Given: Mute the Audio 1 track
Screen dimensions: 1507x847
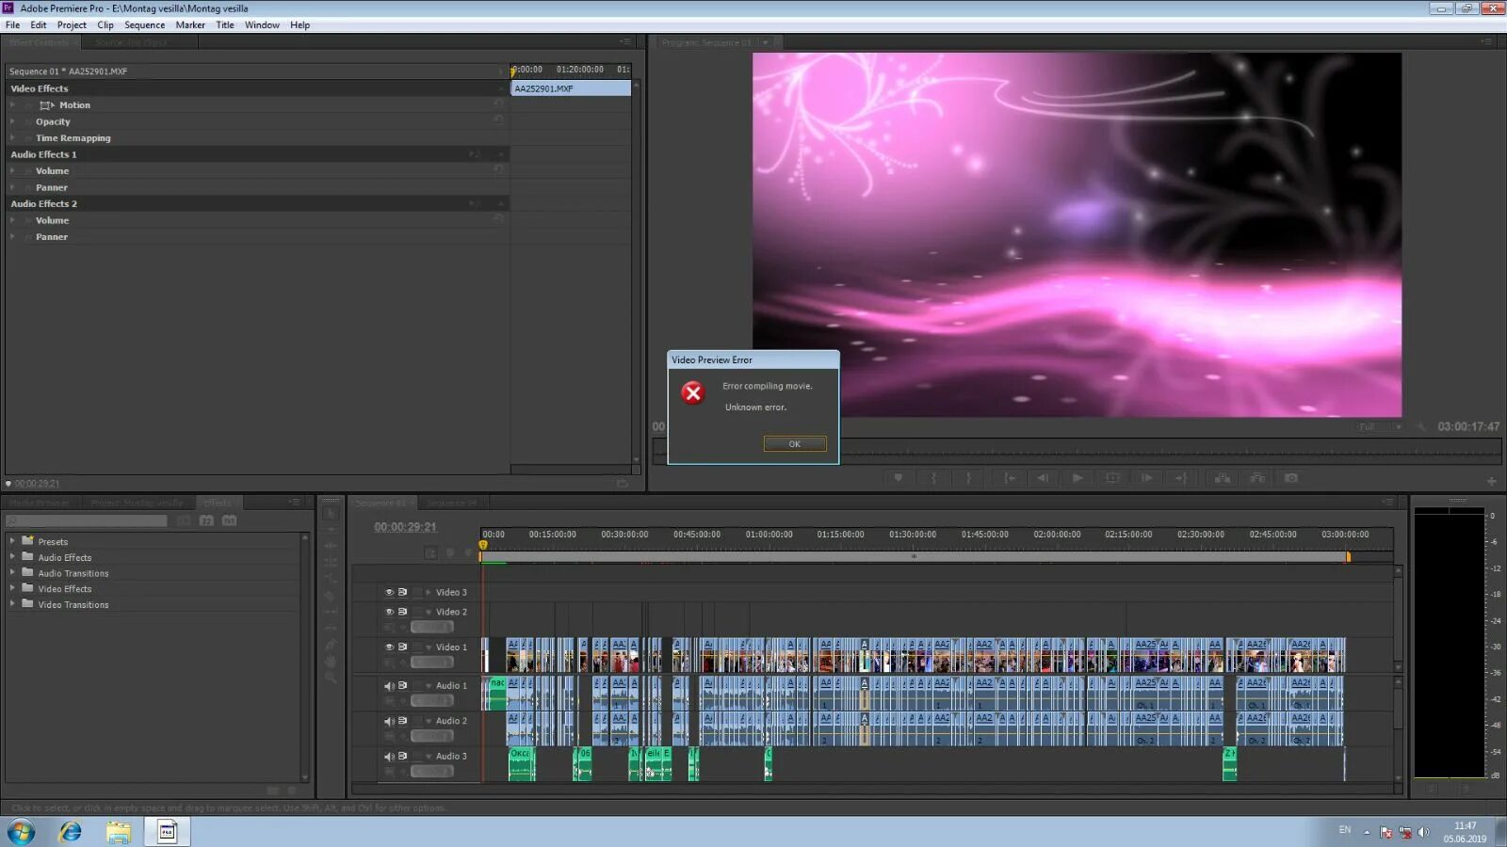Looking at the screenshot, I should [x=389, y=685].
